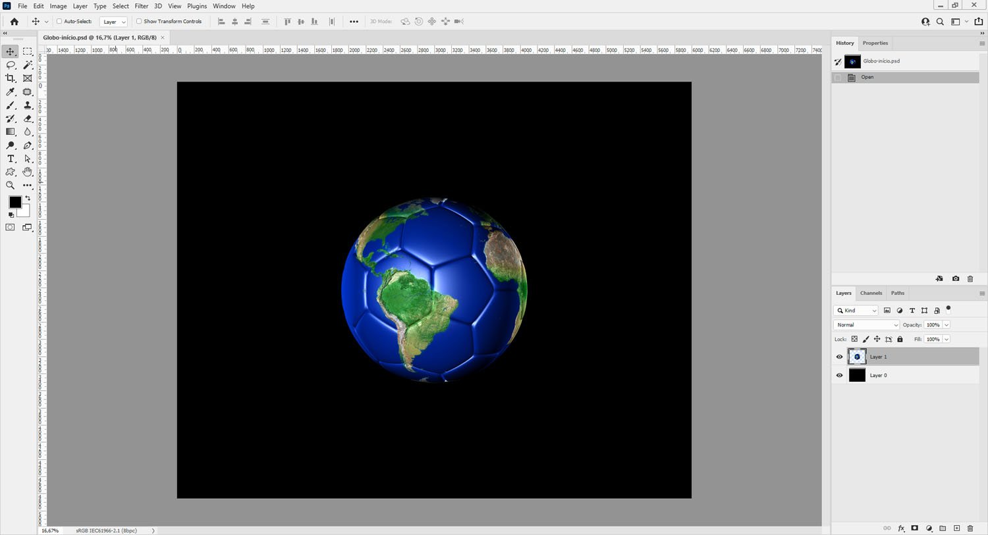
Task: Select the Custom Shape tool
Action: pos(11,172)
